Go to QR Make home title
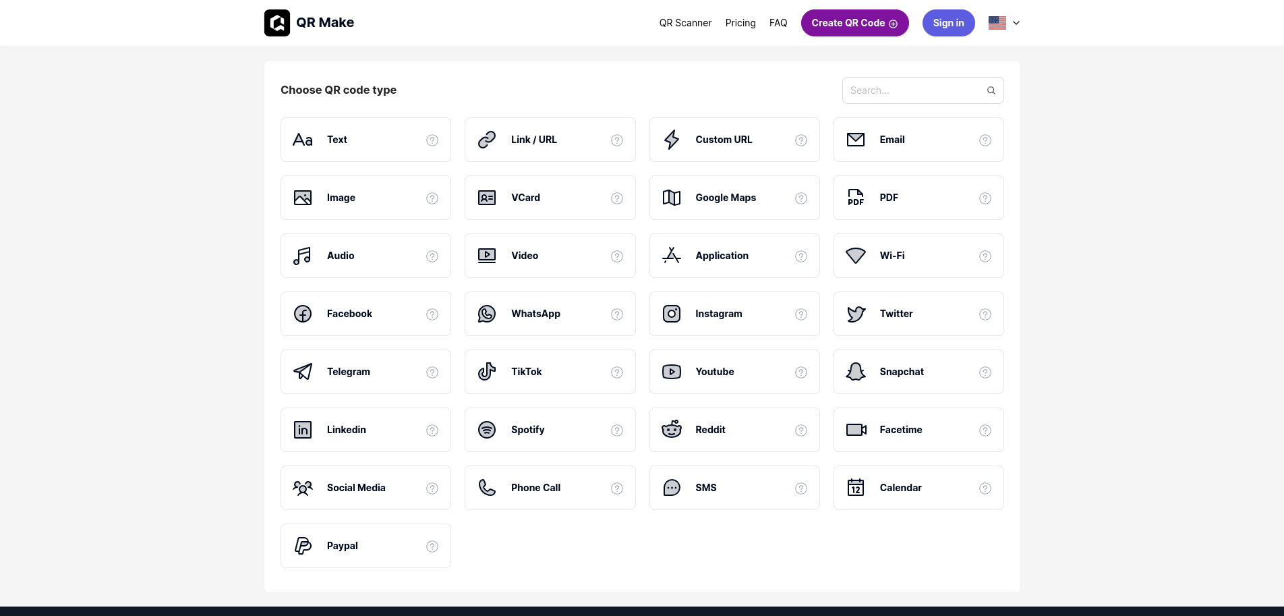The height and width of the screenshot is (616, 1284). tap(325, 22)
